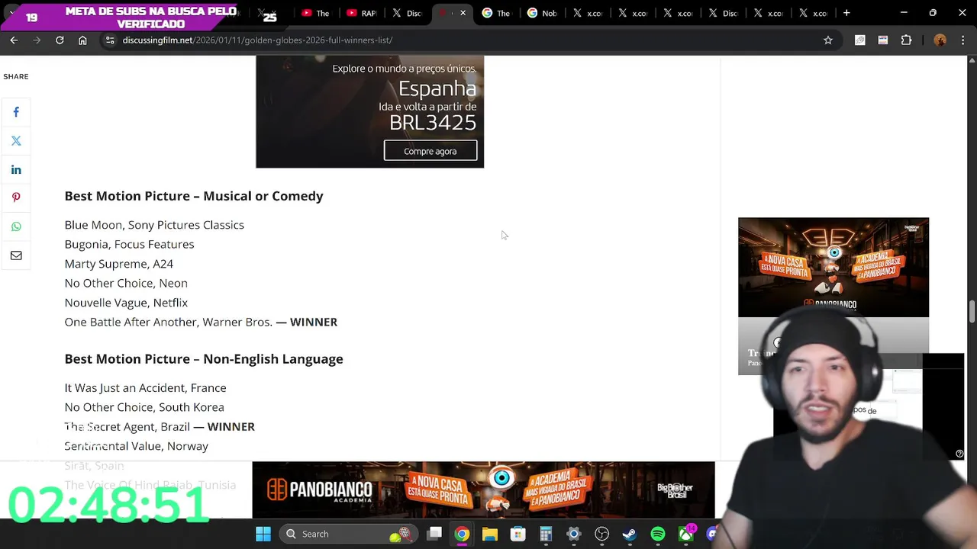977x549 pixels.
Task: Share the article via WhatsApp
Action: (x=16, y=226)
